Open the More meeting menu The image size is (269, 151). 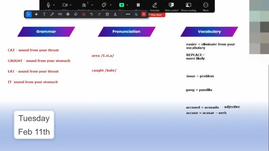pyautogui.click(x=206, y=7)
